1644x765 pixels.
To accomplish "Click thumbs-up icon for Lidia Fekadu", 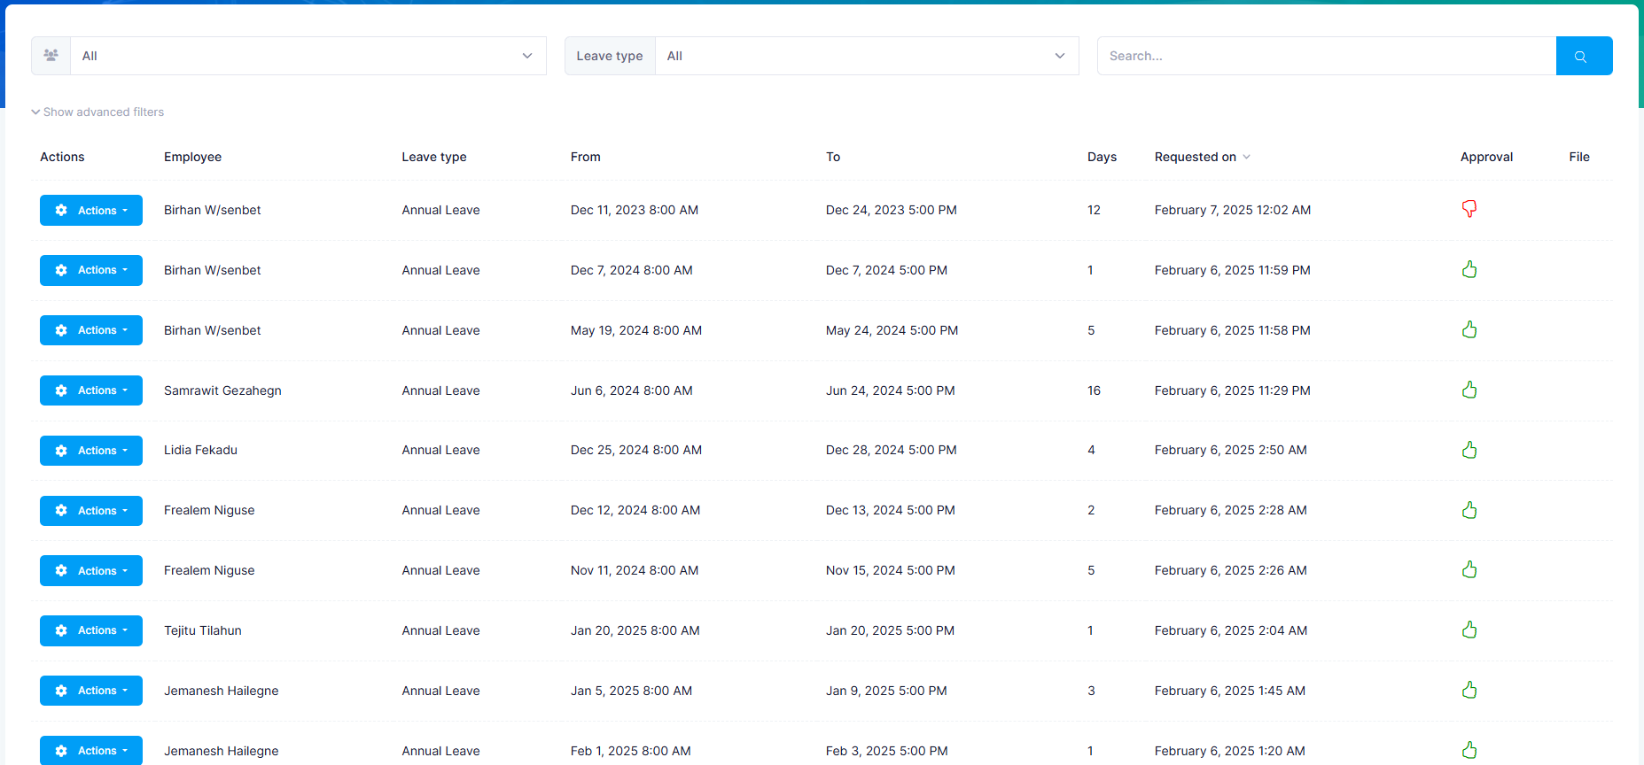I will tap(1469, 450).
